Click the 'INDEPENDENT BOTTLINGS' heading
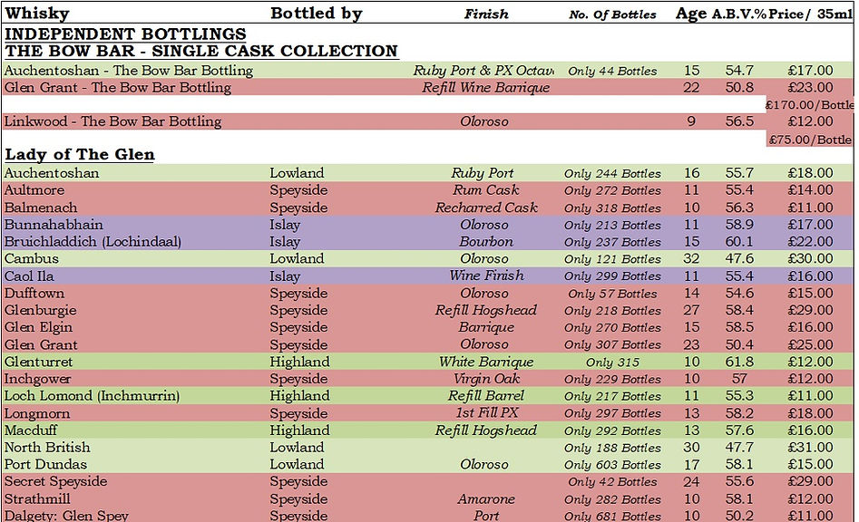 125,34
